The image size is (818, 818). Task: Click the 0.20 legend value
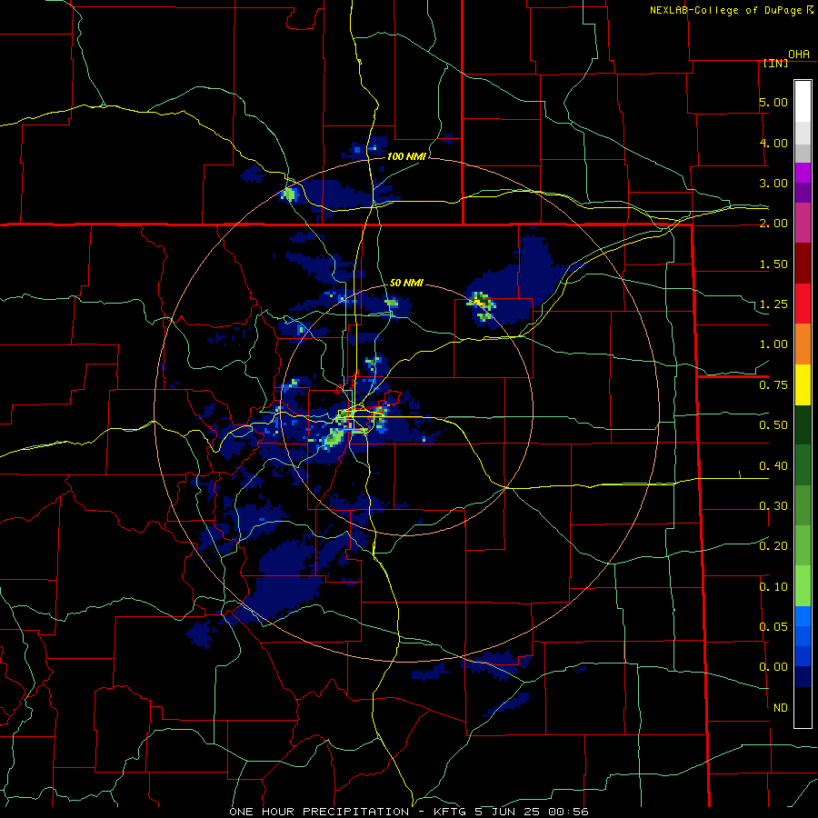(773, 546)
